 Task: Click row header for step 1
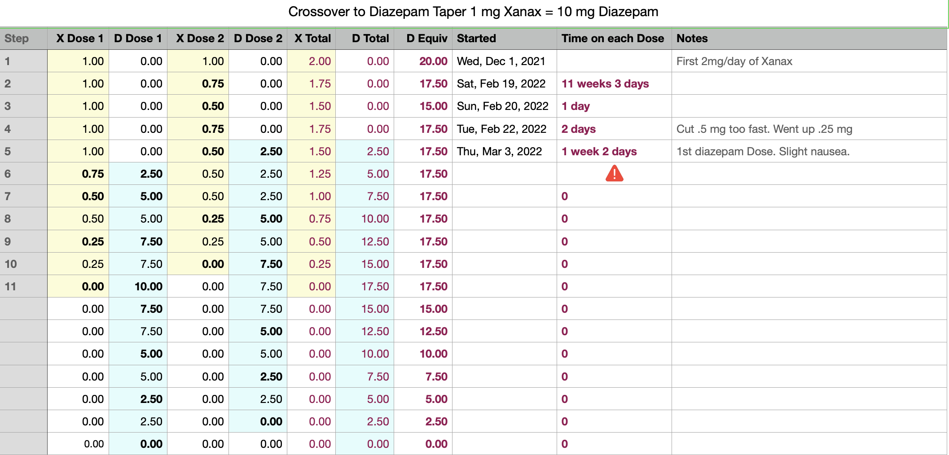[x=24, y=61]
